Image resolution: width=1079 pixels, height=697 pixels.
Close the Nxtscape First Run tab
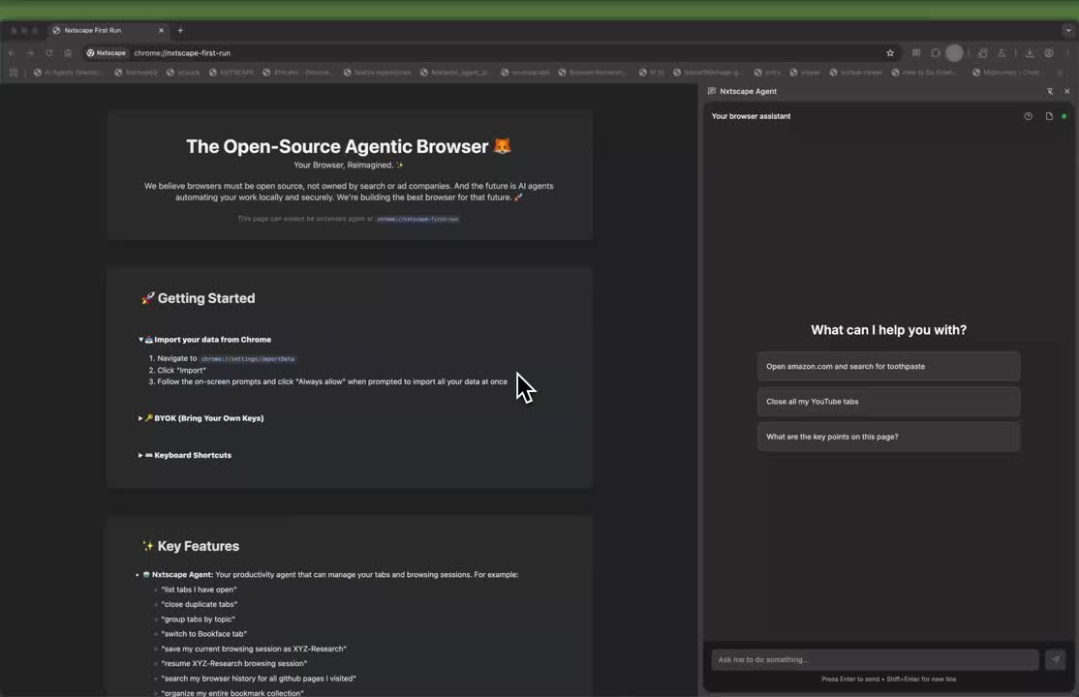161,30
